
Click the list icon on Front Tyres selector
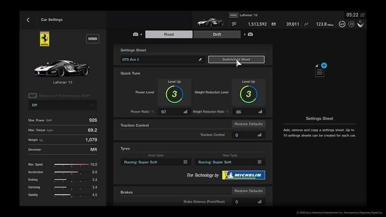tap(185, 162)
